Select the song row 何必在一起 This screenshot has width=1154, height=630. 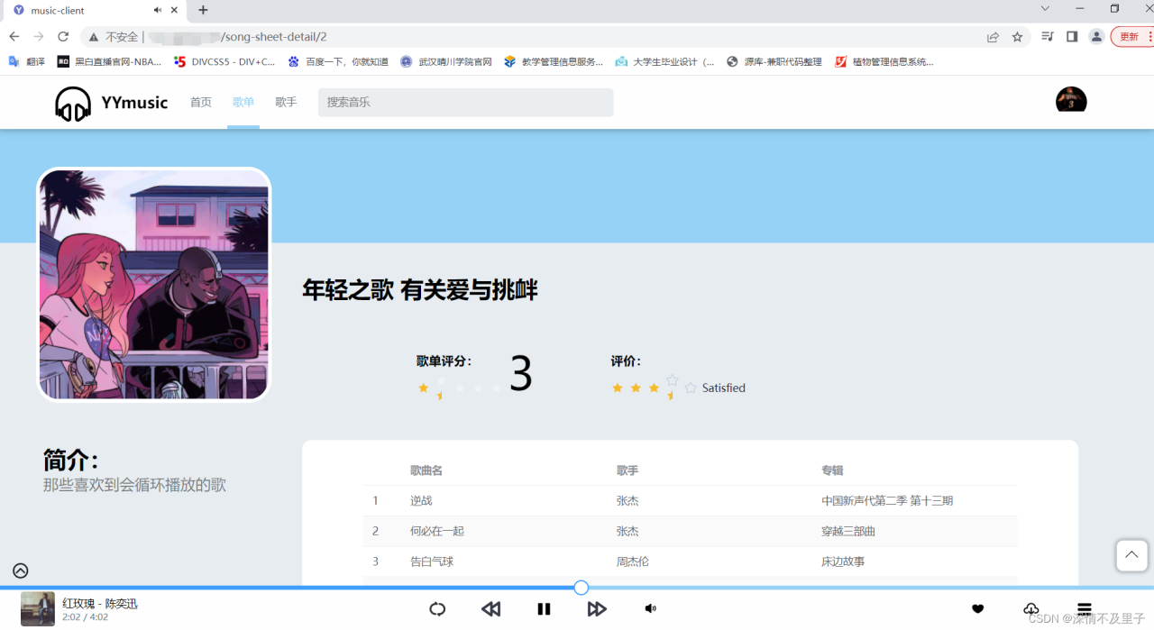coord(690,531)
